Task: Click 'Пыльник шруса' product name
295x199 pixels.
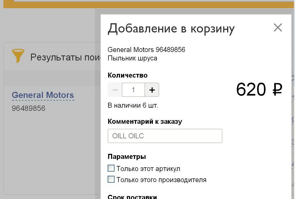Action: pos(132,58)
